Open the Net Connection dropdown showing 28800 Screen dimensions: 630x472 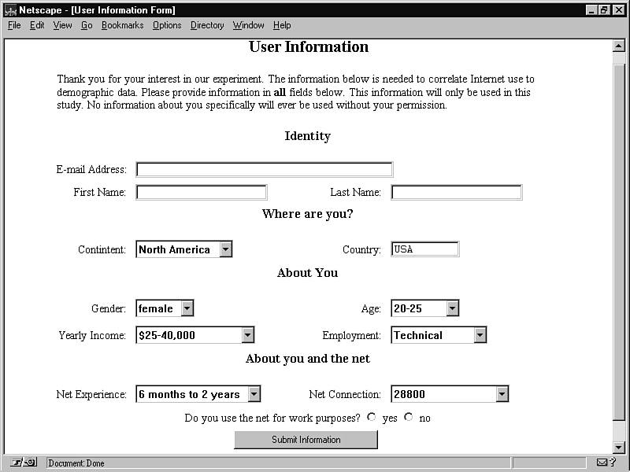click(502, 394)
